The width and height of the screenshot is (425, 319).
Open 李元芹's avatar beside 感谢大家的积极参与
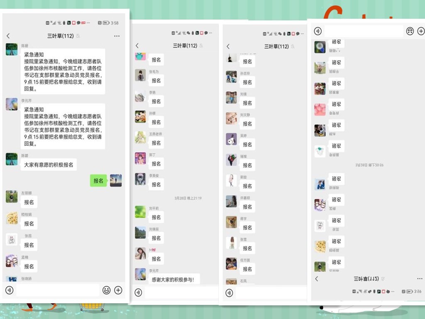click(140, 274)
